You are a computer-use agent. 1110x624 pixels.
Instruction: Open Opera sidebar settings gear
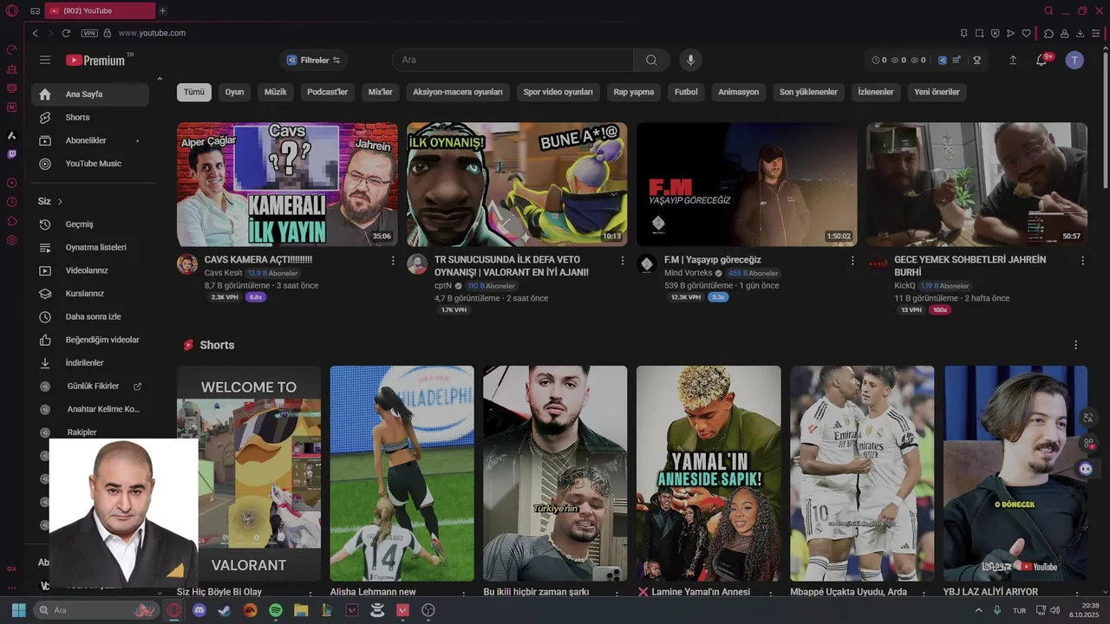(x=11, y=240)
